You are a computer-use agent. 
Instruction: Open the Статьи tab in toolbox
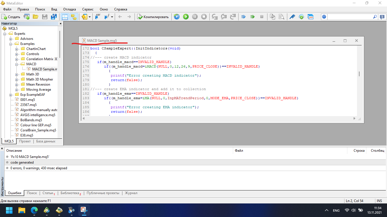tap(49, 193)
